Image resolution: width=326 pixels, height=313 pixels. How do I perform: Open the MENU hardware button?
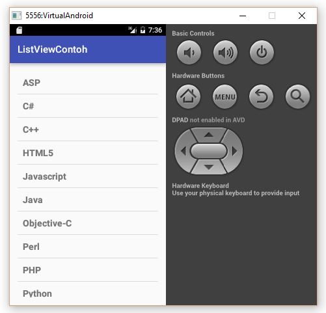[x=224, y=96]
